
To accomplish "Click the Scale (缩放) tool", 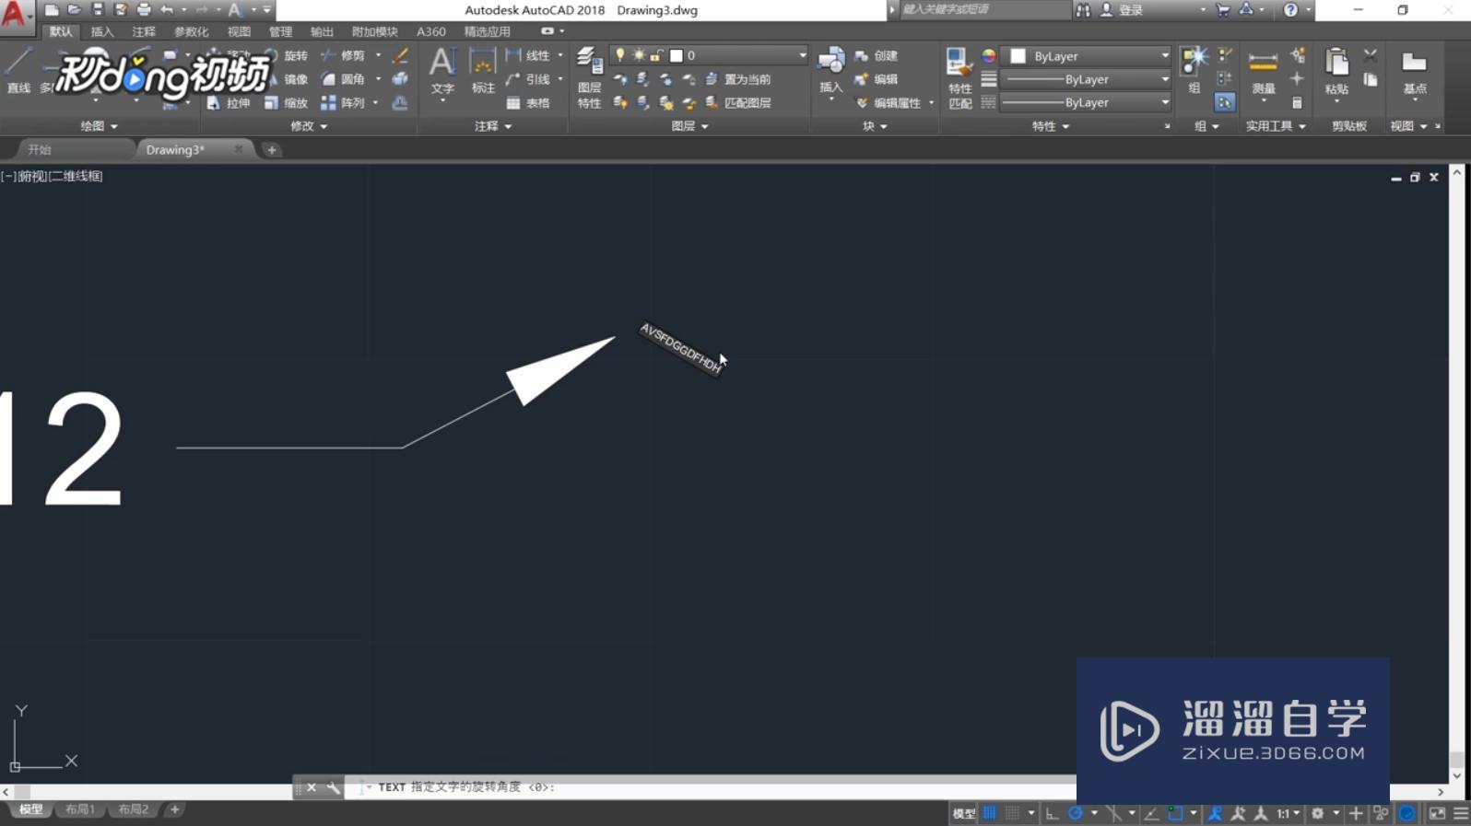I will coord(286,103).
